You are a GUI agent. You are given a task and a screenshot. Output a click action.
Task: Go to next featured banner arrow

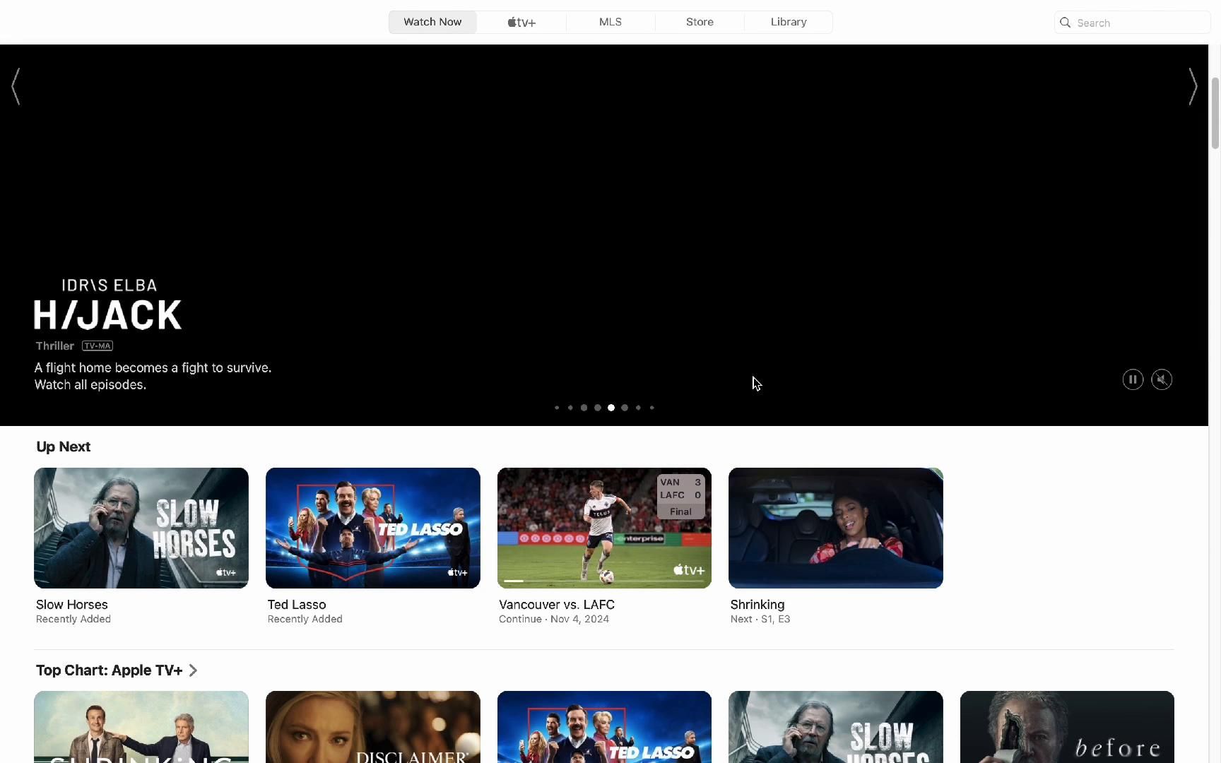pos(1193,87)
